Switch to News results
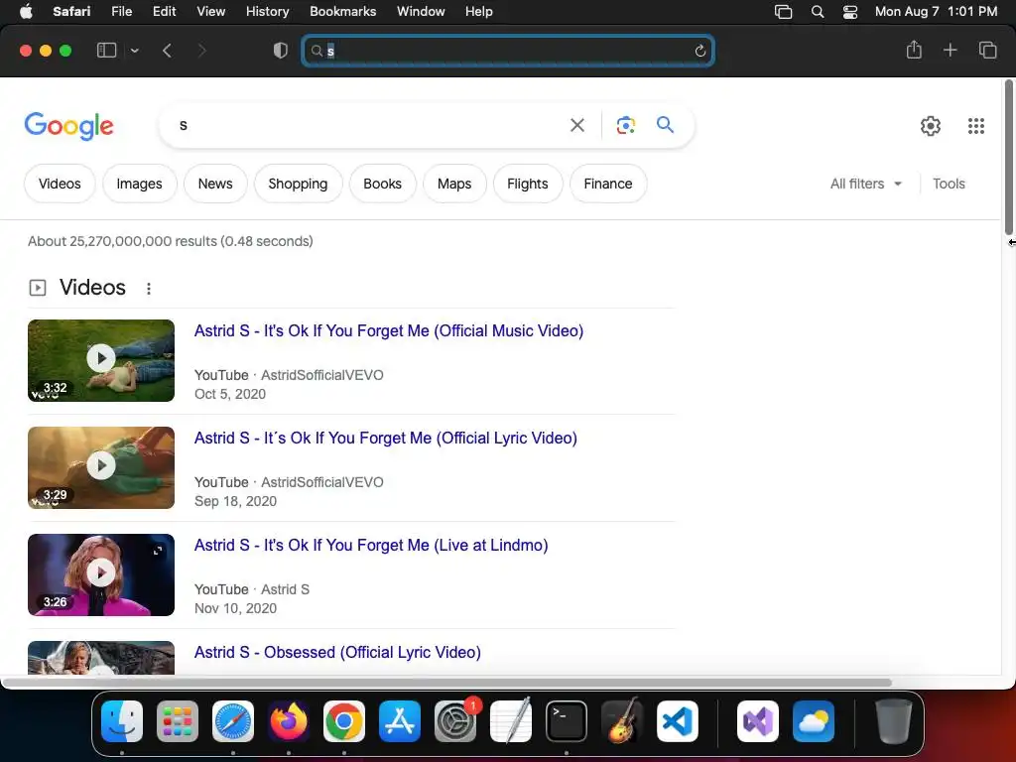The width and height of the screenshot is (1016, 762). [215, 184]
